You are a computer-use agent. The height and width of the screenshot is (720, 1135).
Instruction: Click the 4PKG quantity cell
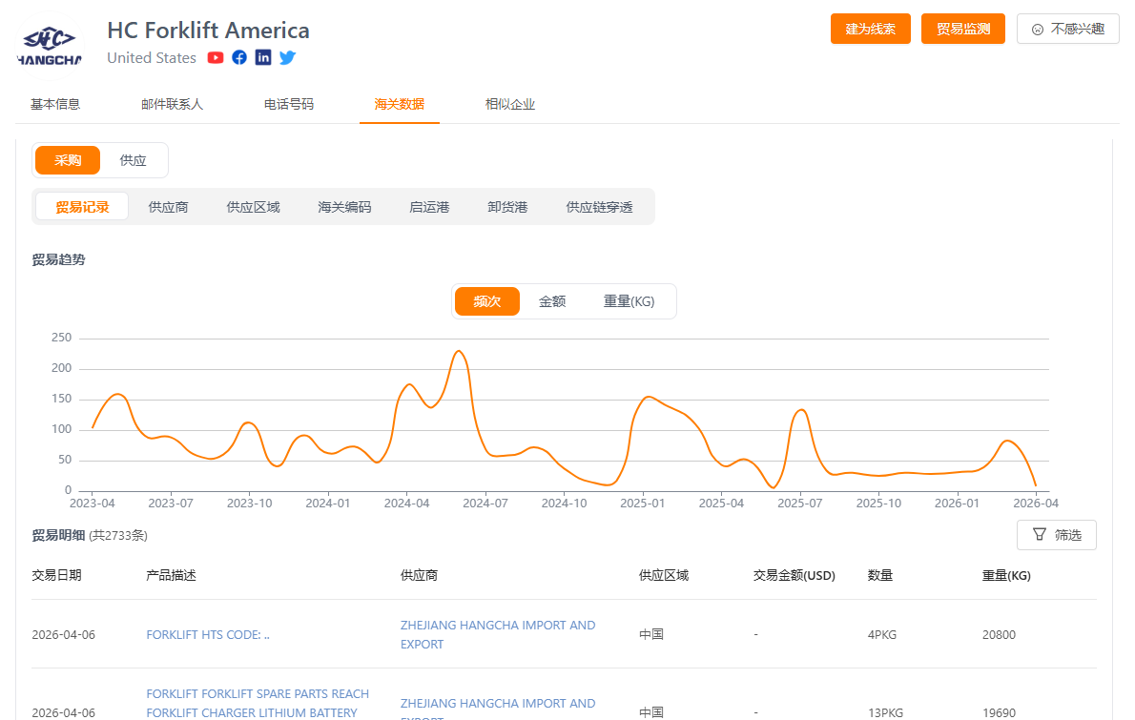tap(881, 634)
